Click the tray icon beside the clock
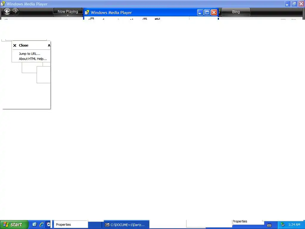 click(x=283, y=225)
